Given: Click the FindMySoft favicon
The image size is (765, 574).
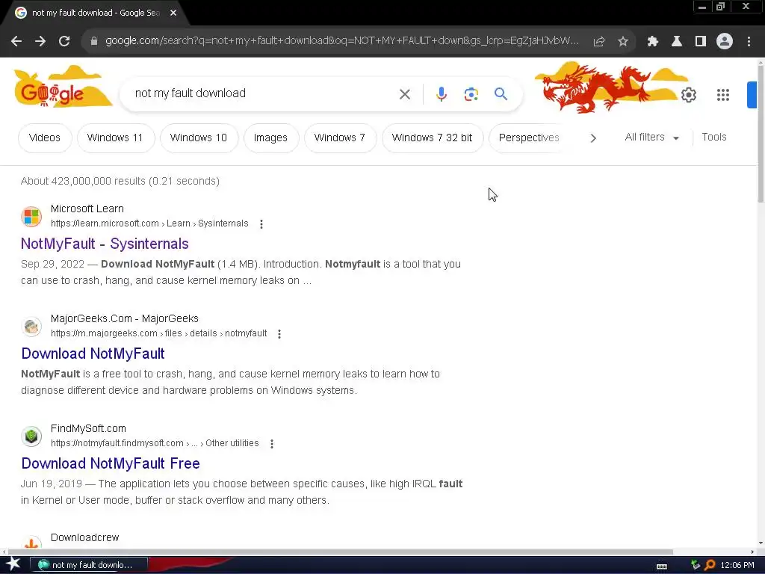Looking at the screenshot, I should (x=31, y=436).
